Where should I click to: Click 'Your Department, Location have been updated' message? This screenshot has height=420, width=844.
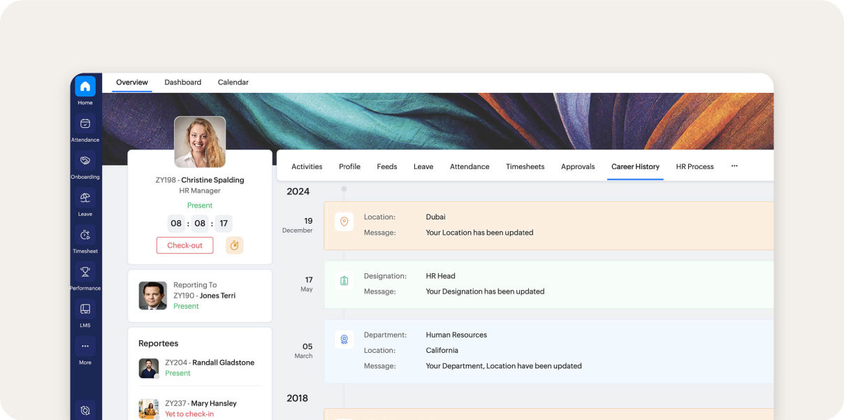click(x=504, y=365)
